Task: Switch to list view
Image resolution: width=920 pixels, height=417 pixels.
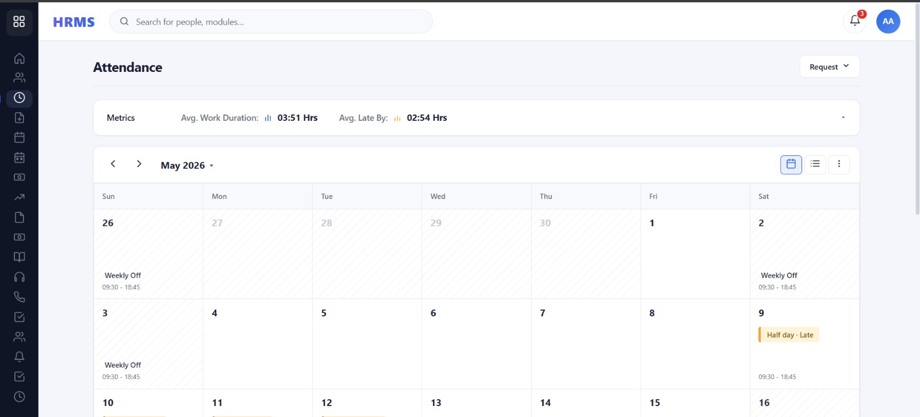Action: pyautogui.click(x=815, y=164)
